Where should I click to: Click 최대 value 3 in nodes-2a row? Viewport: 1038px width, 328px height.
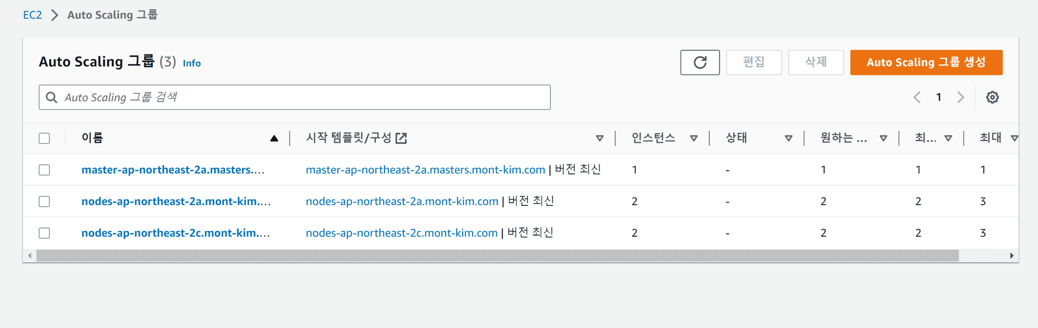983,202
